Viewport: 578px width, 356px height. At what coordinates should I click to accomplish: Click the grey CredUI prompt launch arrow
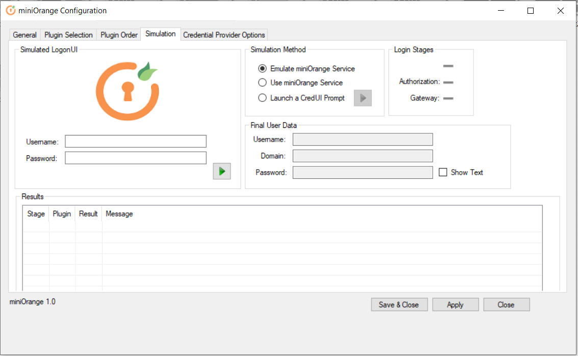363,98
